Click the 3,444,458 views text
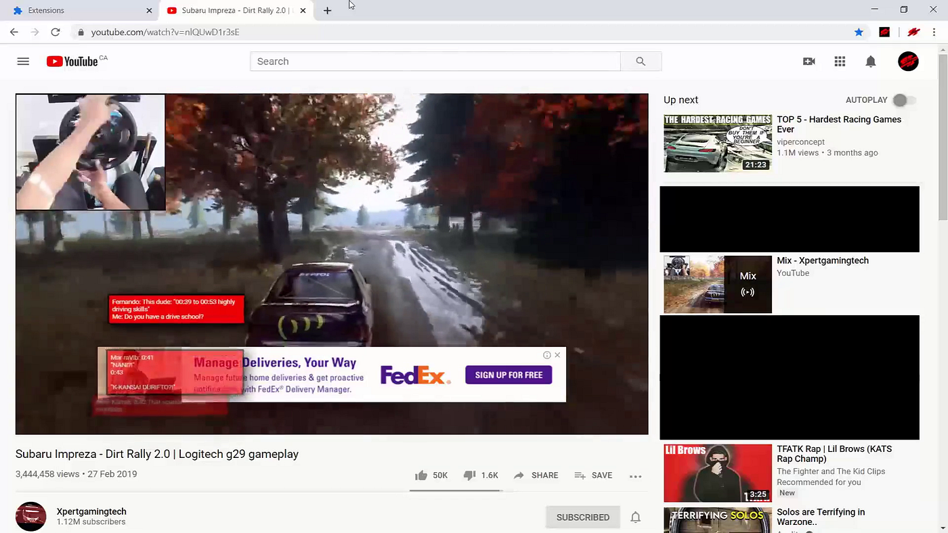Image resolution: width=948 pixels, height=533 pixels. click(47, 474)
